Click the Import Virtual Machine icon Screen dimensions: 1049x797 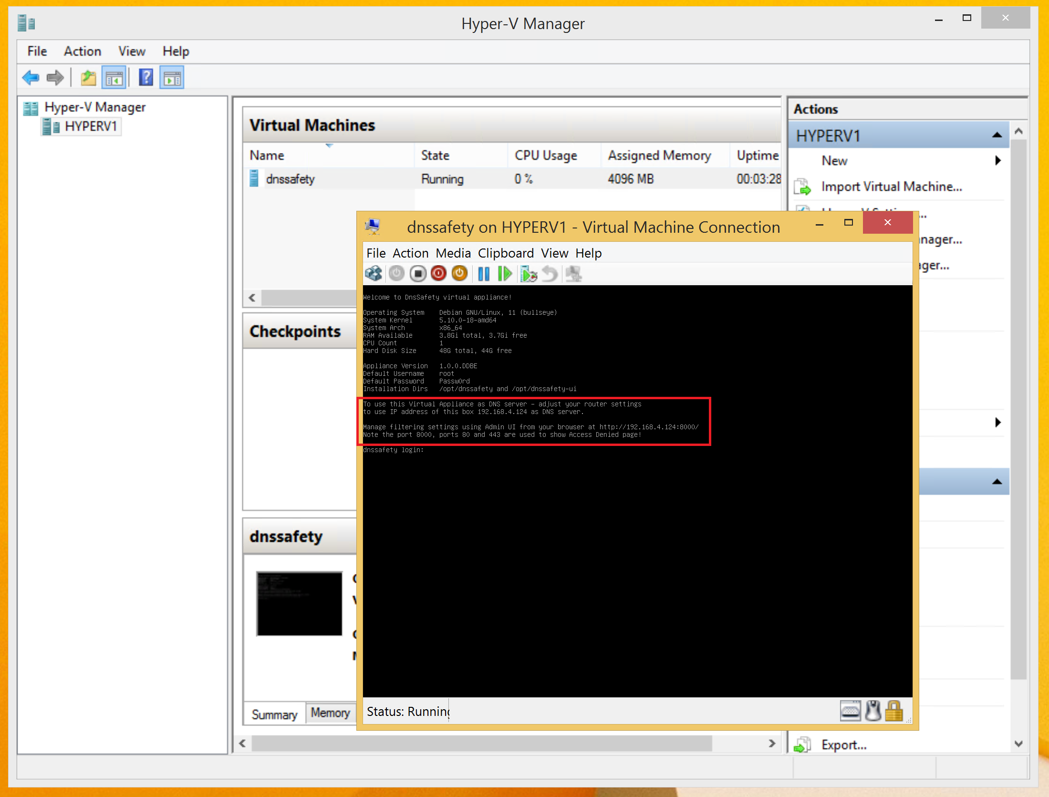[802, 186]
